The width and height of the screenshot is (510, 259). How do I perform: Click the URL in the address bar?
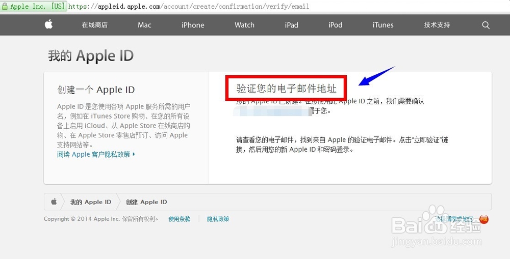point(189,6)
